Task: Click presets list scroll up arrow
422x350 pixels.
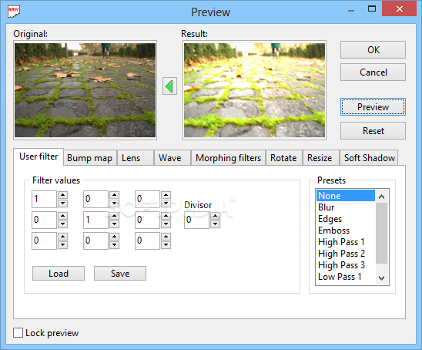Action: tap(381, 197)
